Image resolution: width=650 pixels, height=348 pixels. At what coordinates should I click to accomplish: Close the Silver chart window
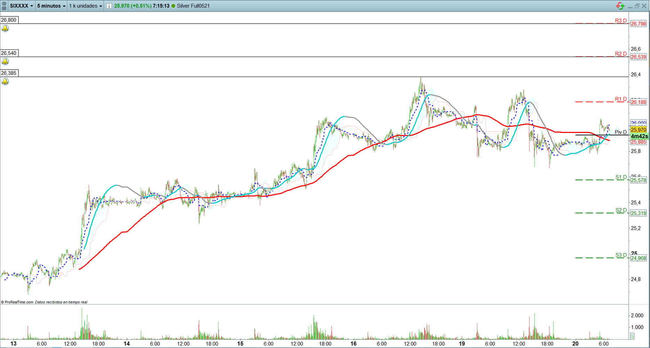[x=644, y=6]
